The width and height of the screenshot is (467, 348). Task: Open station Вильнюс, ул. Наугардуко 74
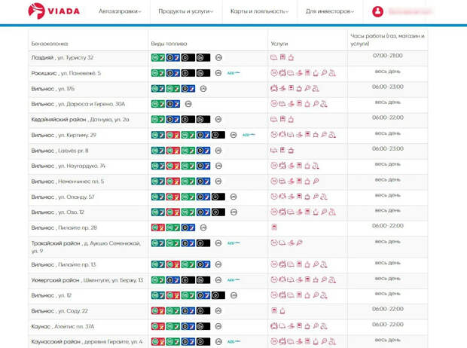[x=69, y=166]
